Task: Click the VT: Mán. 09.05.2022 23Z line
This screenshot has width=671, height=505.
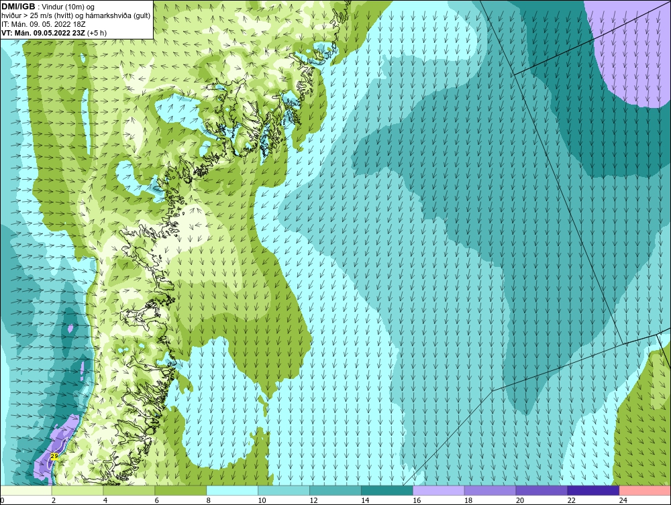Action: (x=44, y=33)
